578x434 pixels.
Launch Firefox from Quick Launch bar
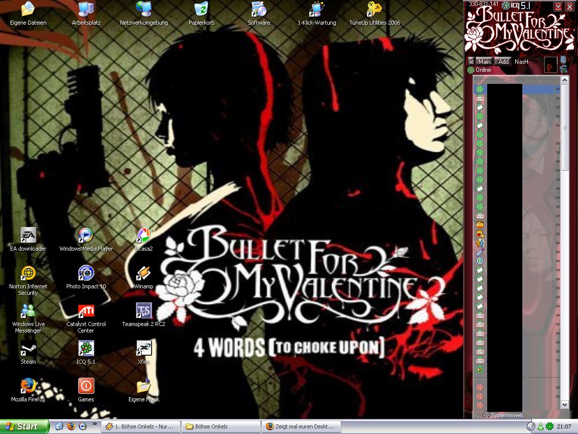click(71, 426)
